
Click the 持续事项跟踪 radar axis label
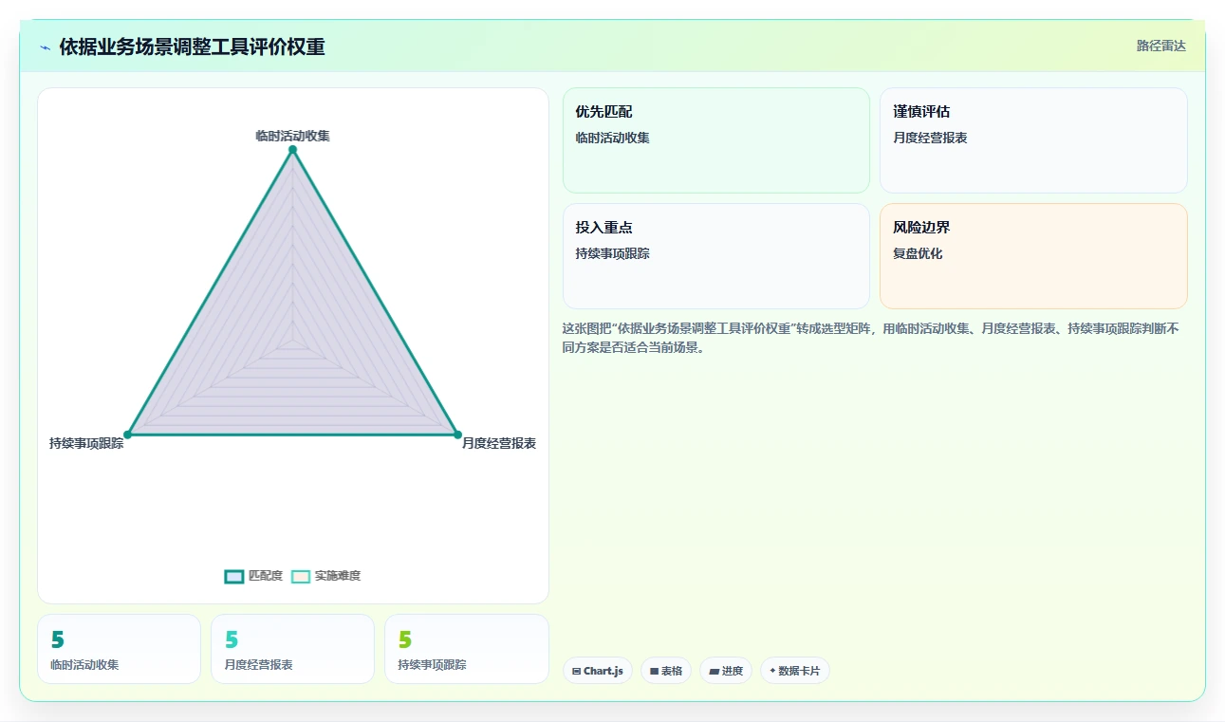86,443
